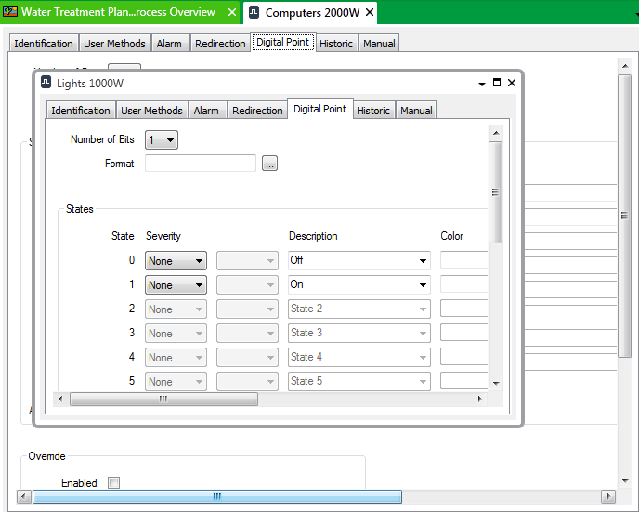Click the Lights 1000W horizontal scrollbar thumb
This screenshot has width=639, height=512.
click(x=163, y=399)
